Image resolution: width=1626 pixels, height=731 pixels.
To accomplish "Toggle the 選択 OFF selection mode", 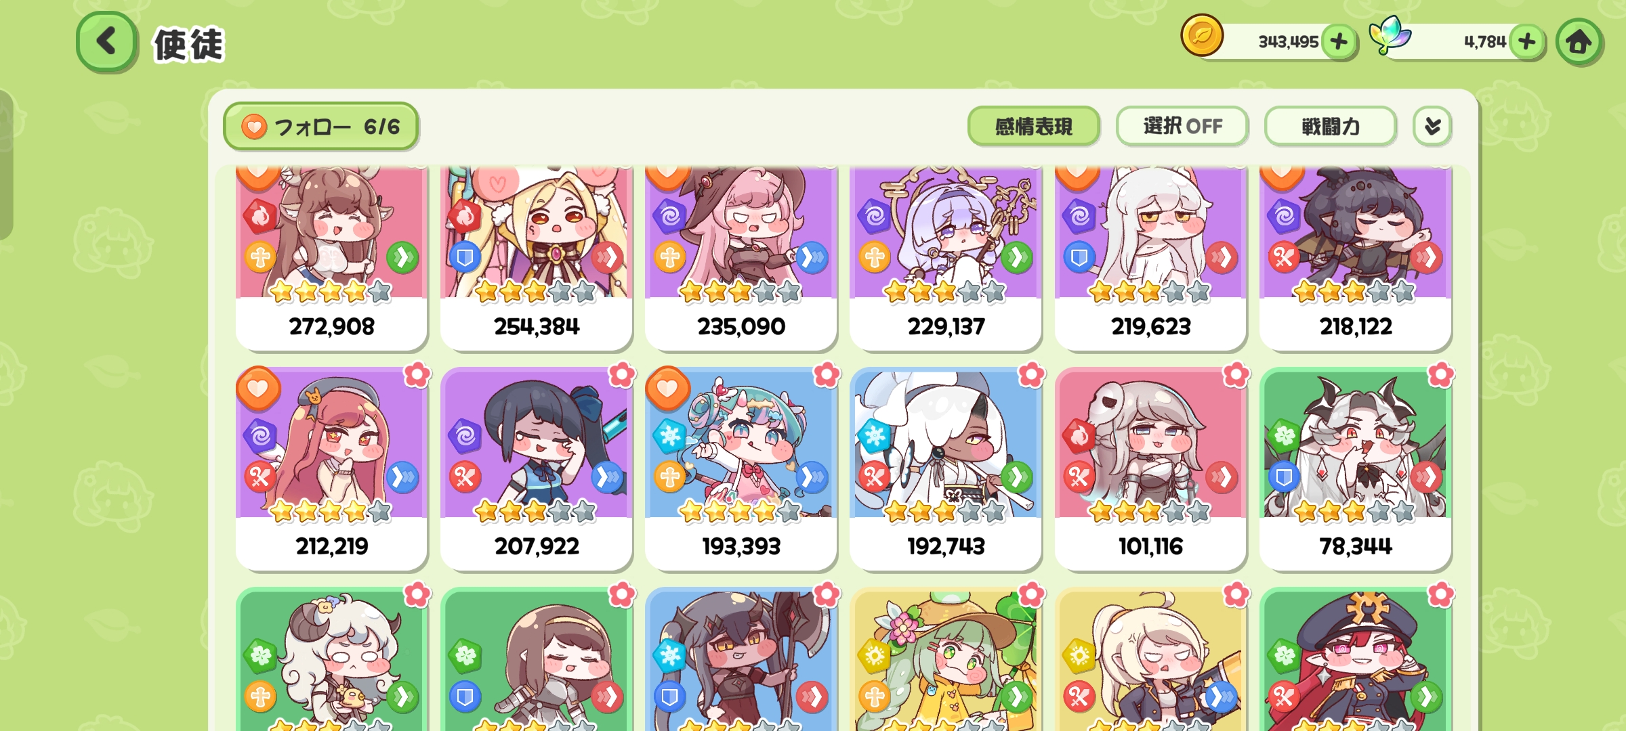I will [1182, 126].
